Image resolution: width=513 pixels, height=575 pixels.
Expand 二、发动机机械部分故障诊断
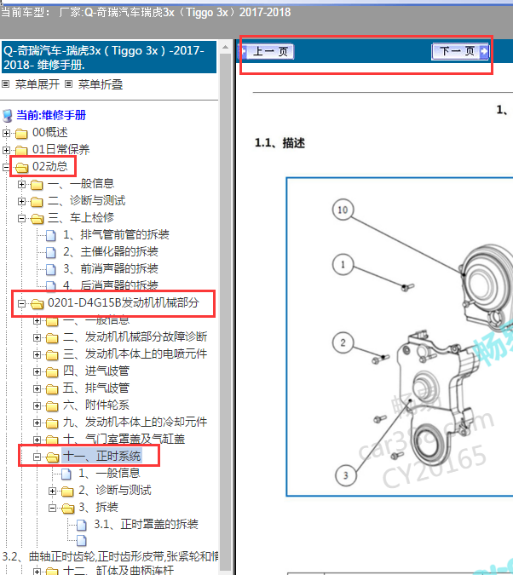37,337
